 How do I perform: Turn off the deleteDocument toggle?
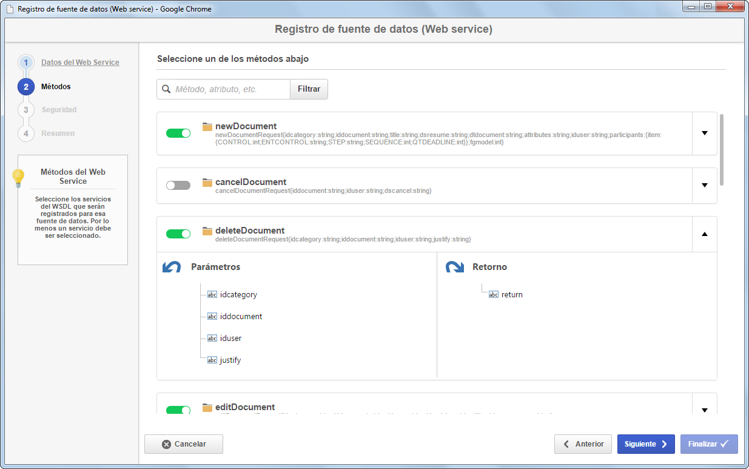pos(178,234)
